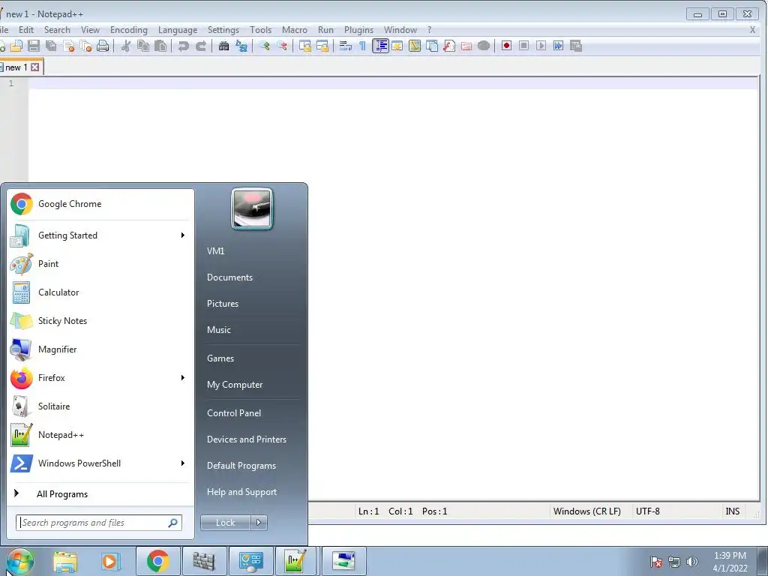This screenshot has width=768, height=576.
Task: Open Windows Explorer from the taskbar
Action: (x=65, y=561)
